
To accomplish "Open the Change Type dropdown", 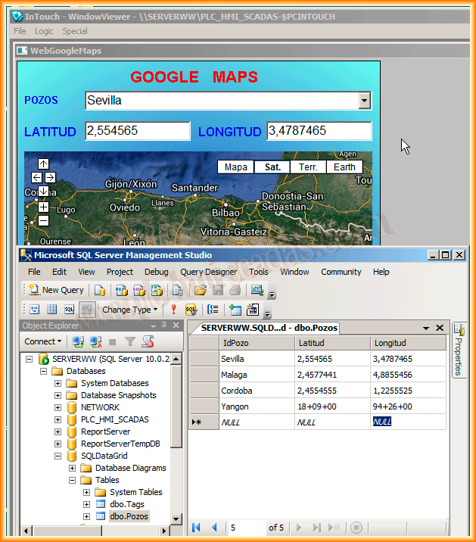I will click(x=130, y=310).
